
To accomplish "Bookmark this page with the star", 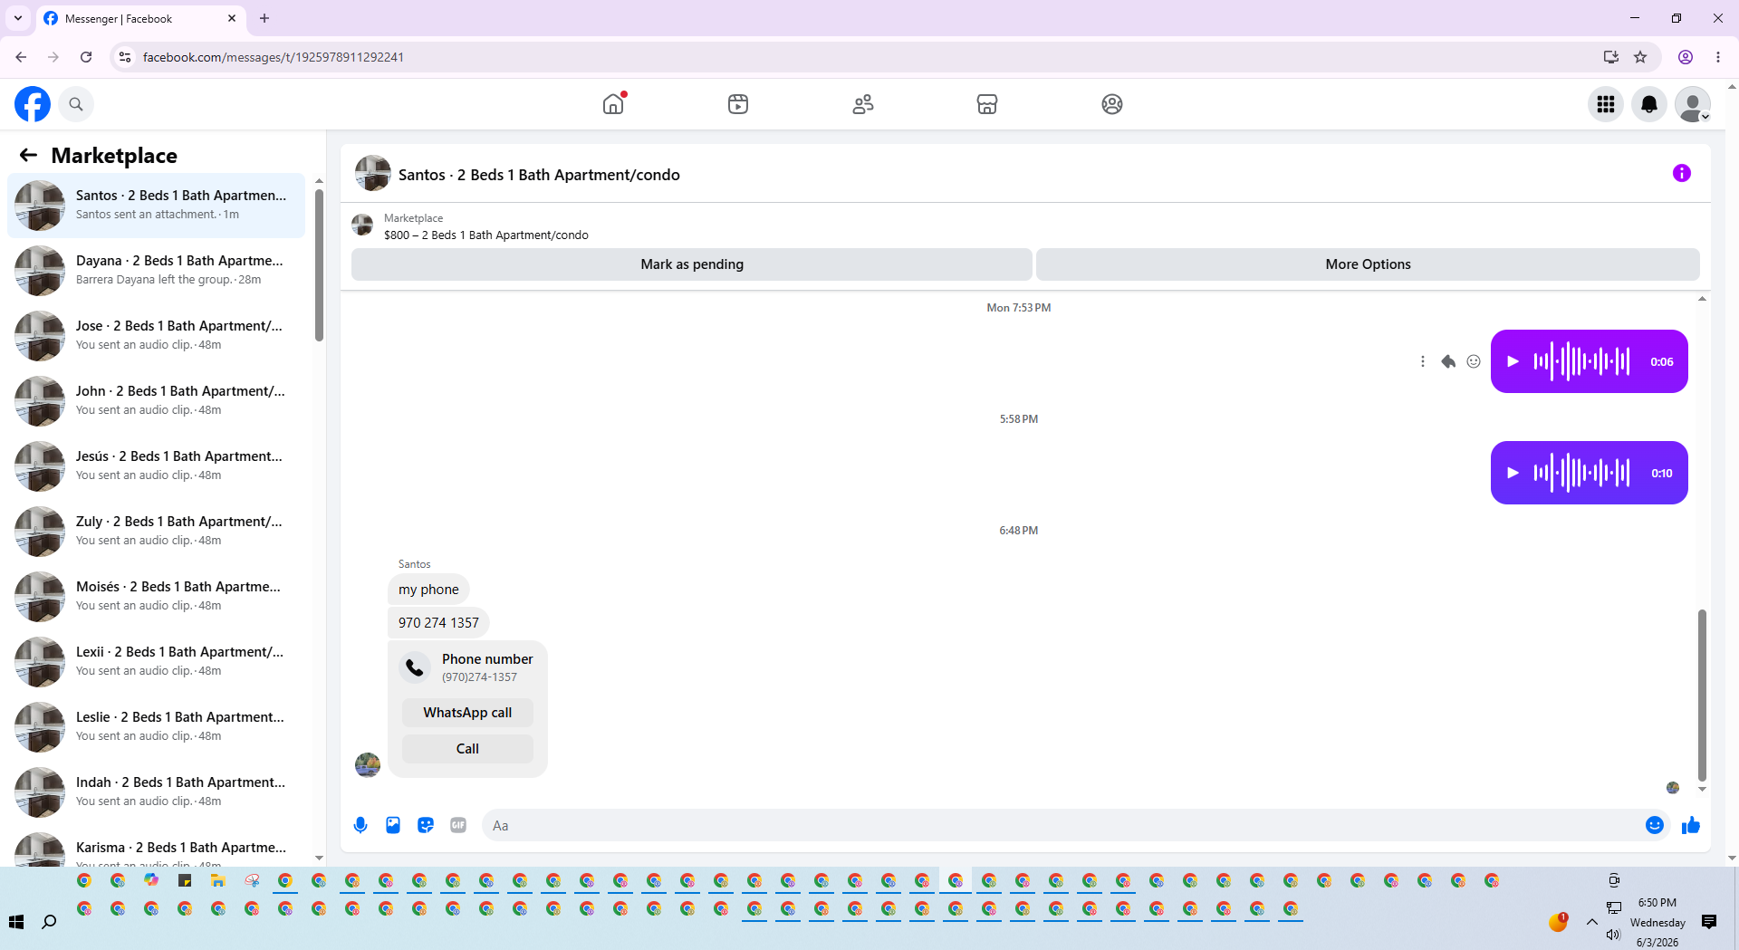I will tap(1640, 57).
